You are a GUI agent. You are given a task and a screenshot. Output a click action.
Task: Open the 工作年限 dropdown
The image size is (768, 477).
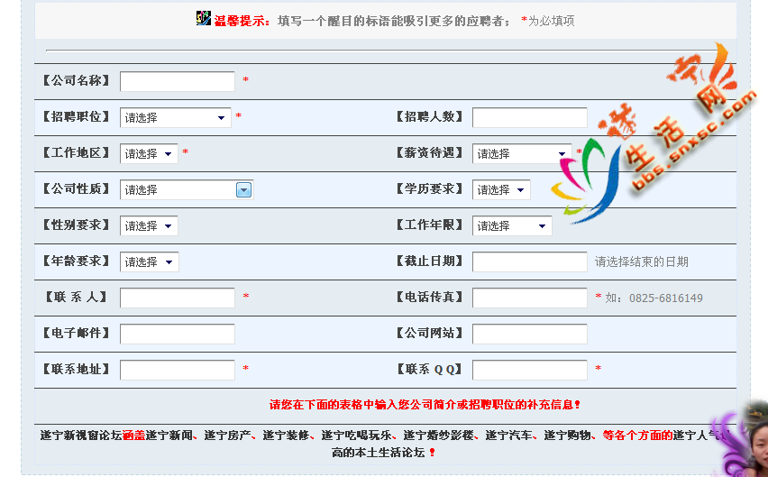pyautogui.click(x=512, y=225)
